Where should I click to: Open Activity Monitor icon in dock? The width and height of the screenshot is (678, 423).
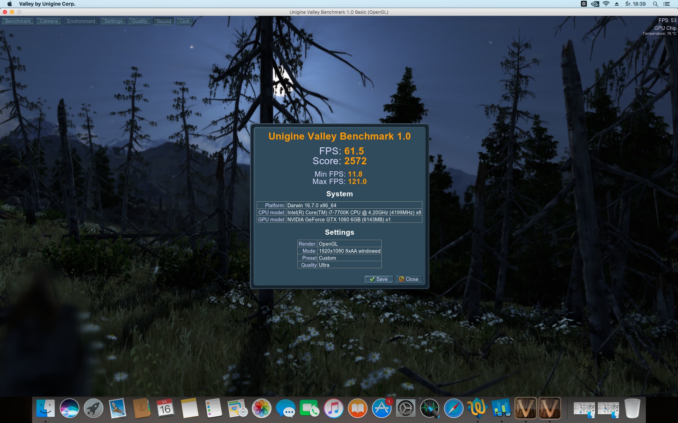pos(430,409)
